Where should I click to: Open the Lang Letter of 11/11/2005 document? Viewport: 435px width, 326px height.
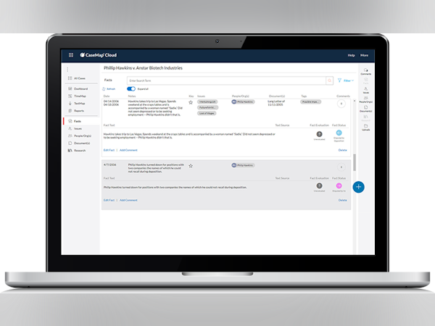pos(276,103)
